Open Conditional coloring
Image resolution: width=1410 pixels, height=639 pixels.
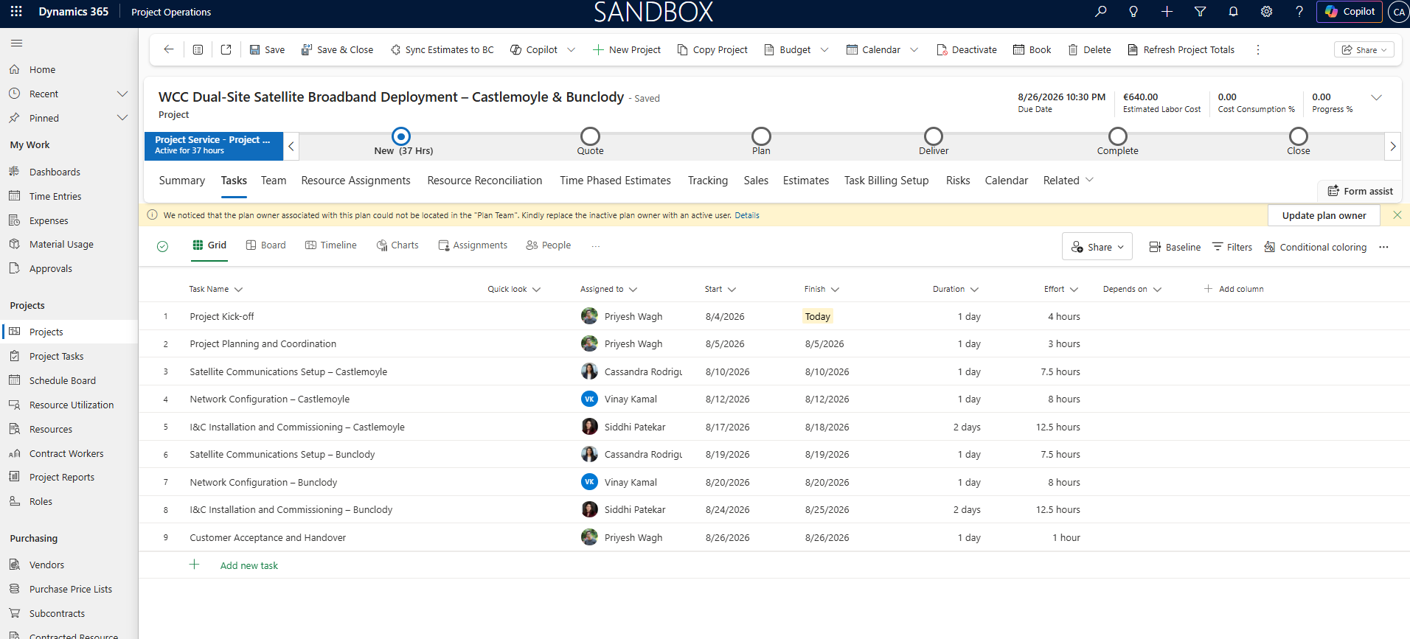[1316, 247]
